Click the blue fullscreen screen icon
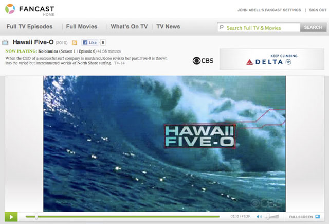Screen dimensions: 329x224 click(x=318, y=217)
